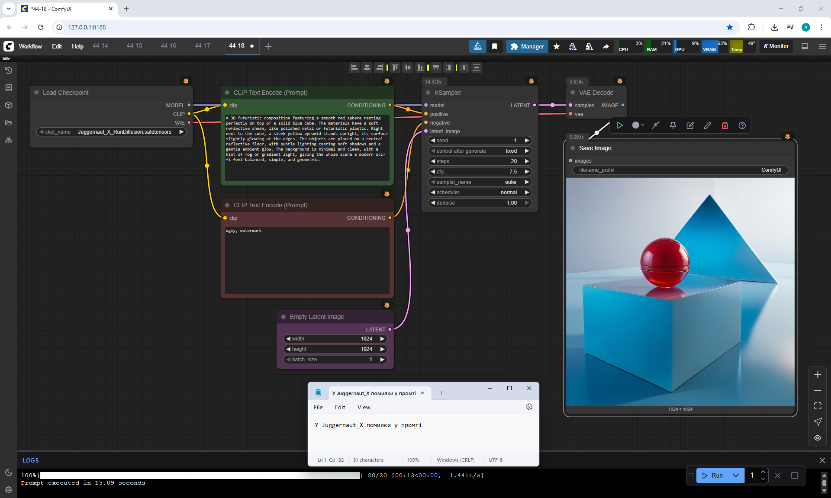Open the Run button dropdown arrow
The width and height of the screenshot is (831, 498).
point(735,476)
